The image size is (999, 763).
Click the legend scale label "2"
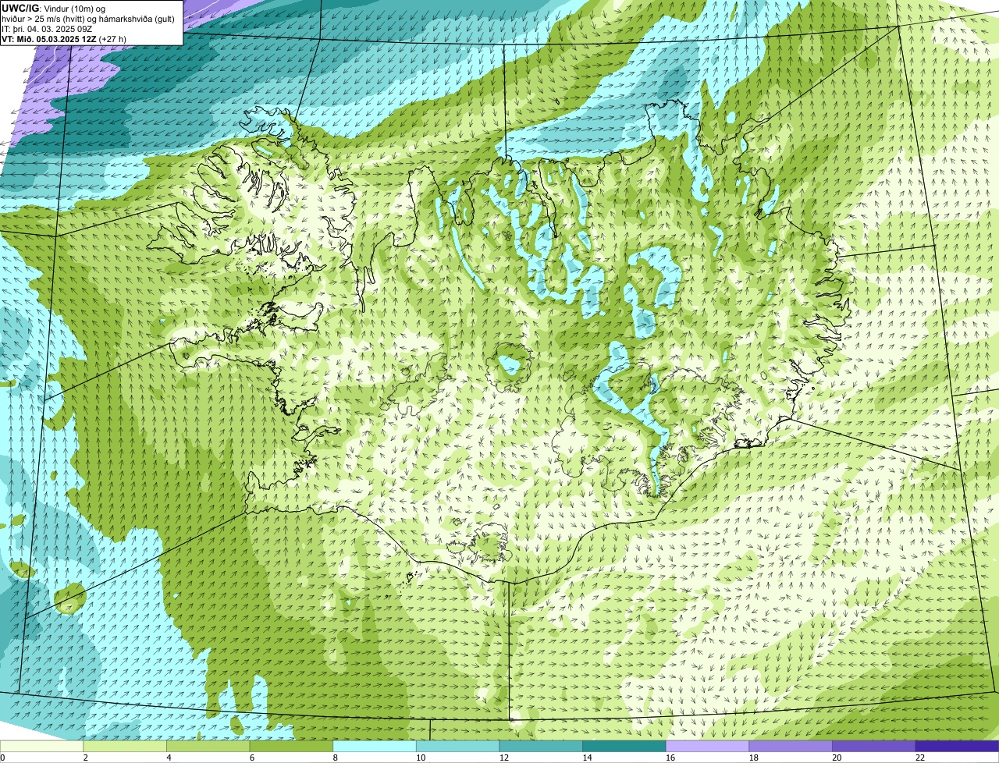85,758
